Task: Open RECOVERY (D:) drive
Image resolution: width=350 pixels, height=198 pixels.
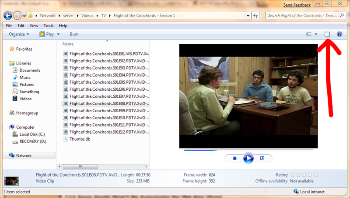Action: coord(33,141)
